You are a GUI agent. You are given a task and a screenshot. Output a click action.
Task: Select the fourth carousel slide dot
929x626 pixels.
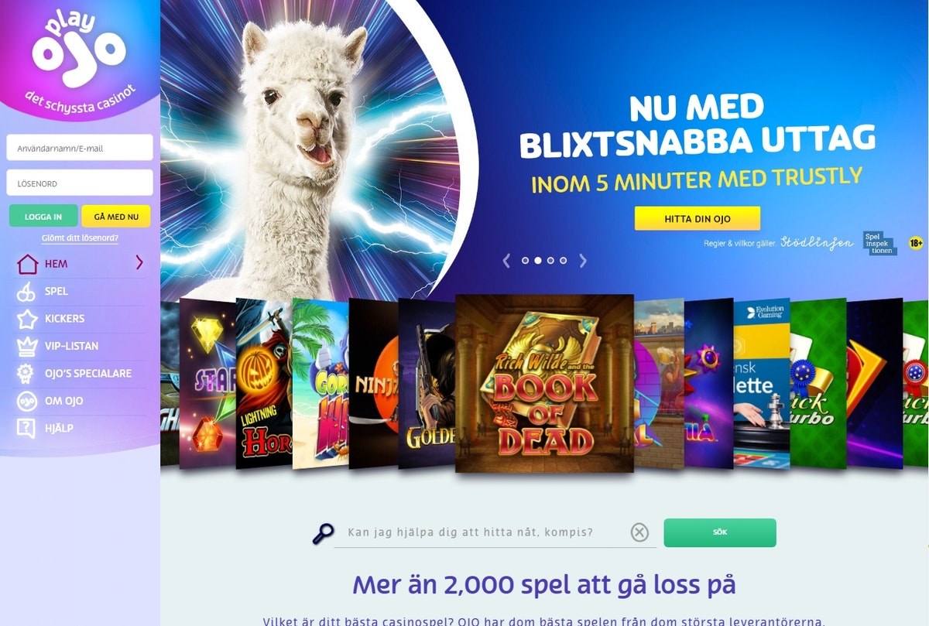(563, 261)
